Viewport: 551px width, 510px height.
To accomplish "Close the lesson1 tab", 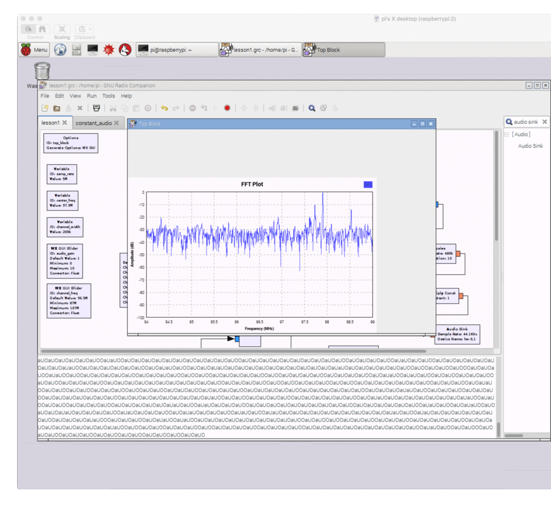I will pos(65,123).
